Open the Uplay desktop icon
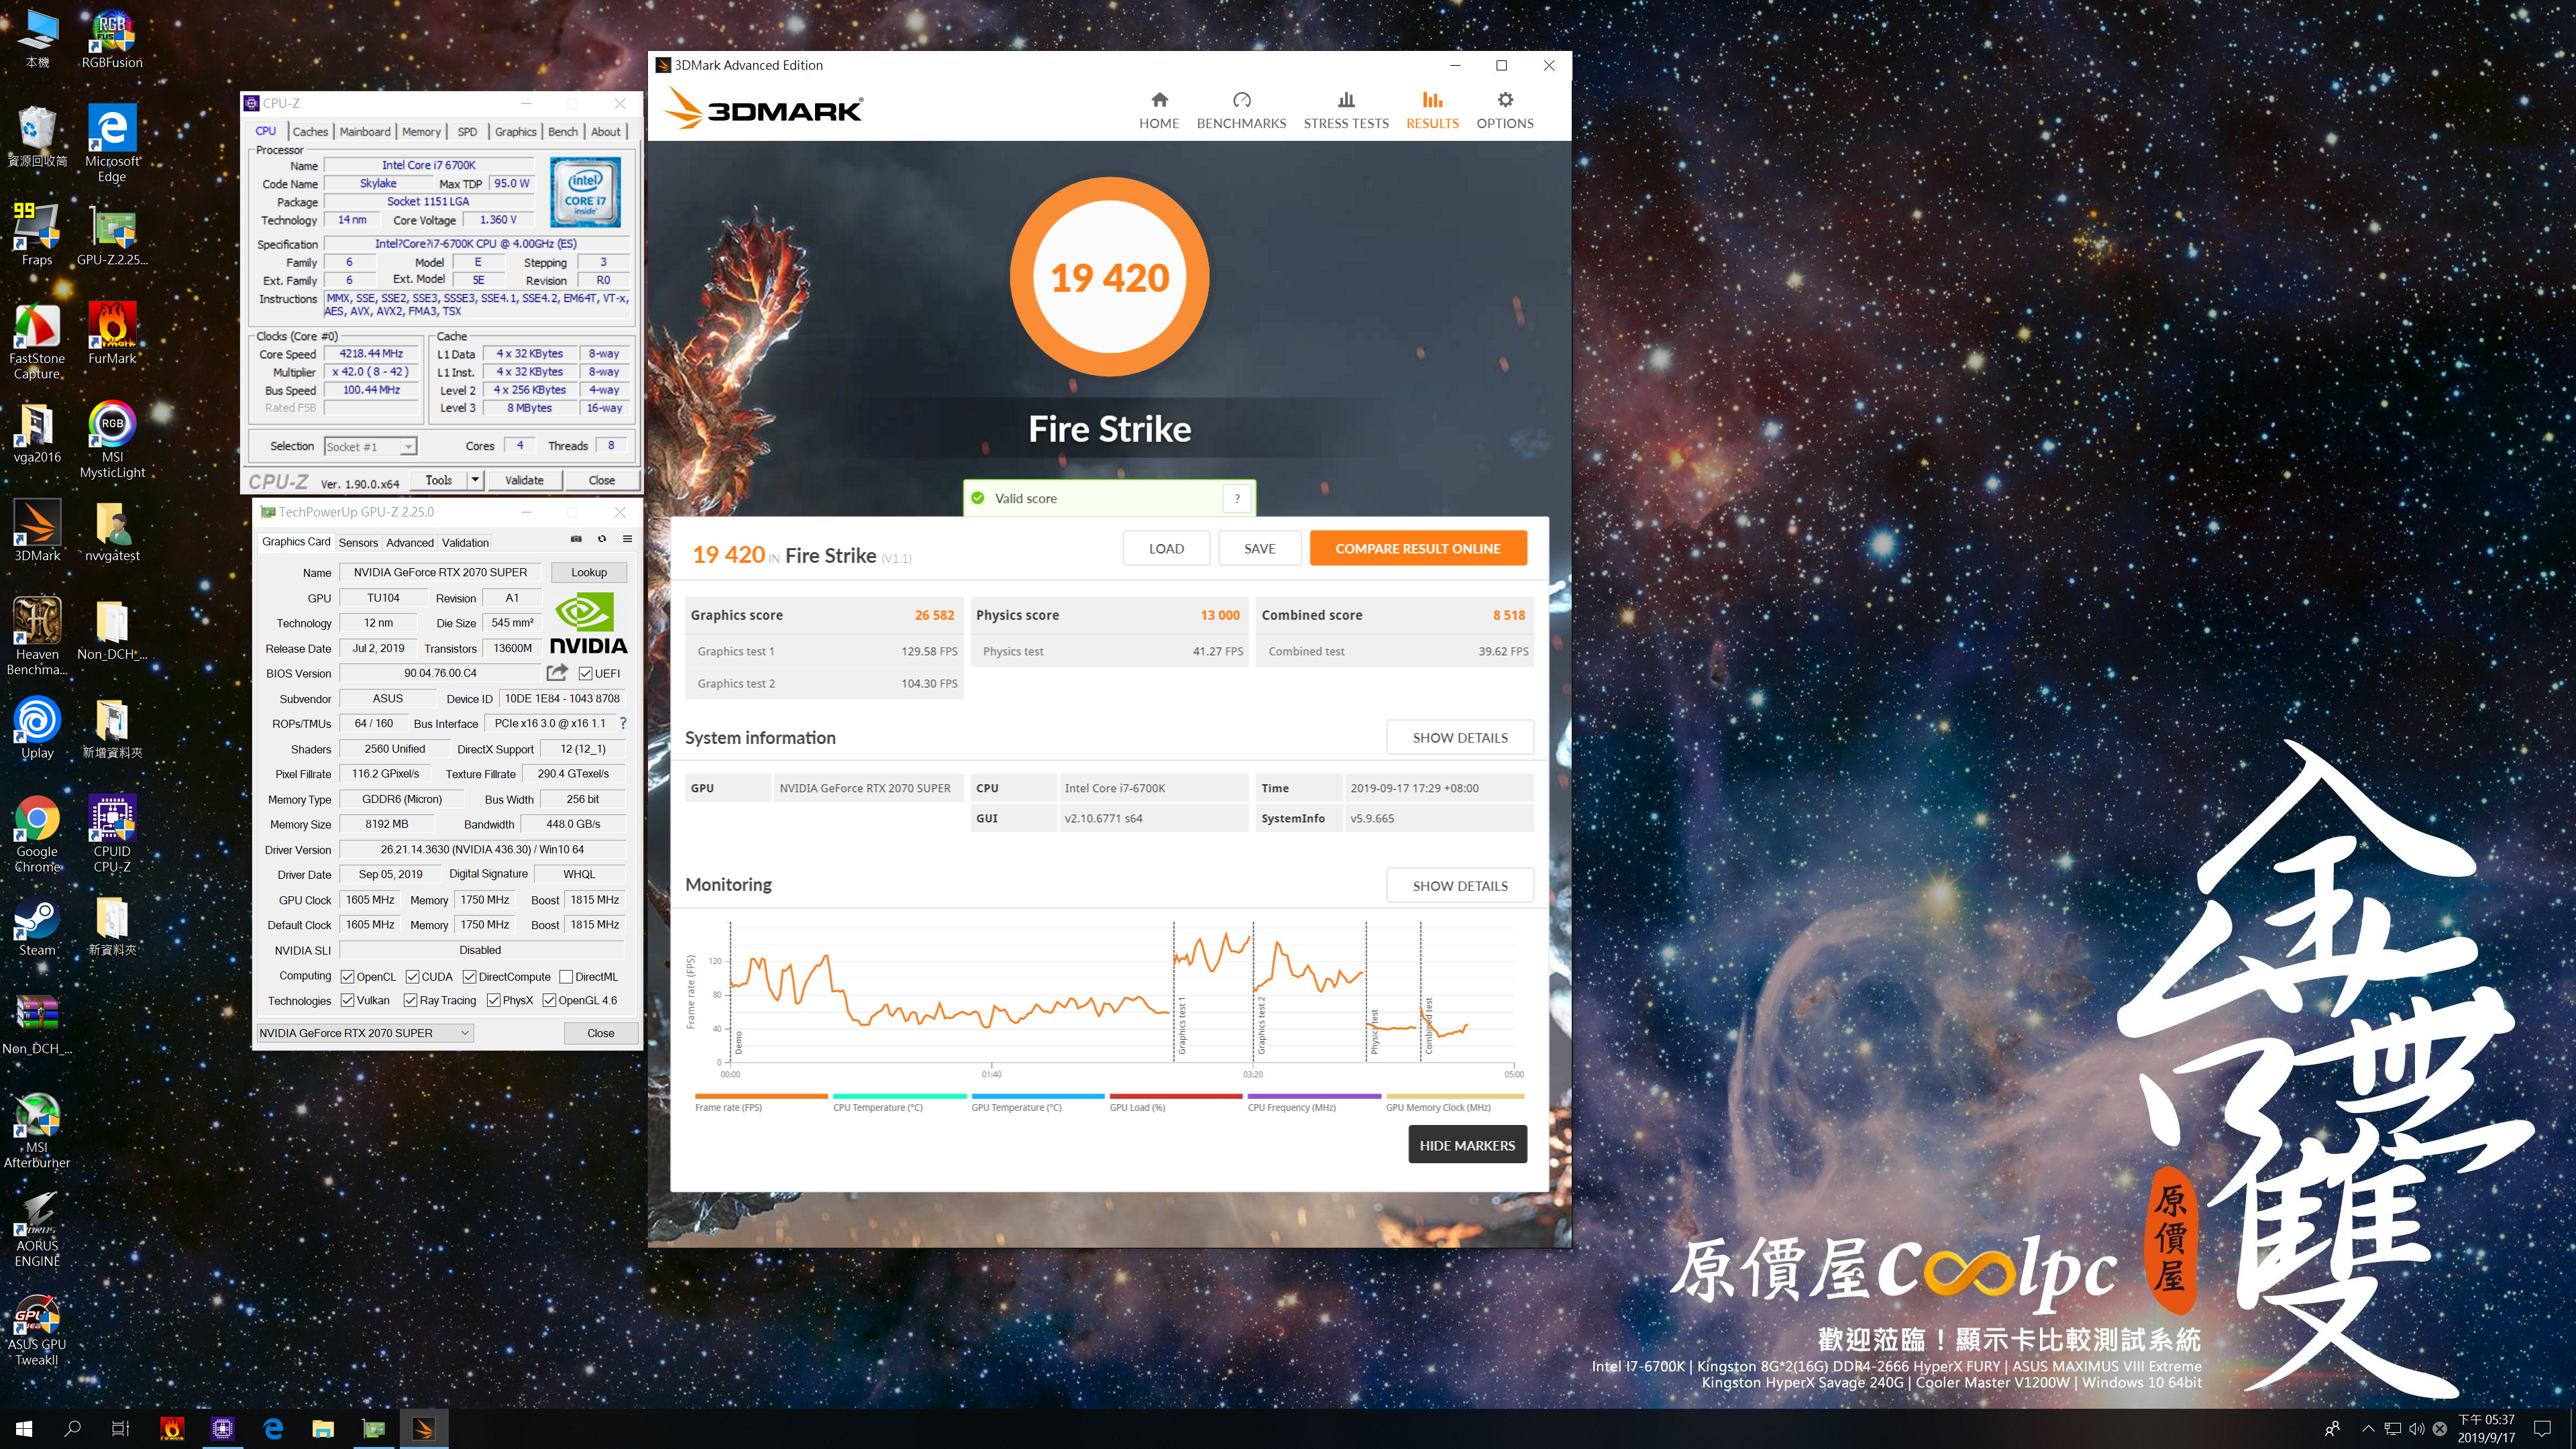2576x1449 pixels. coord(37,728)
